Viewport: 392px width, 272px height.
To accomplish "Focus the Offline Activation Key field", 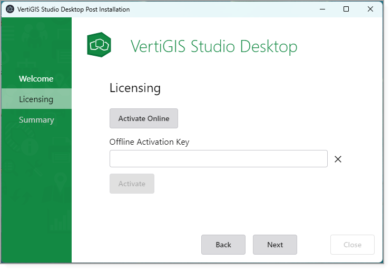I will [219, 159].
